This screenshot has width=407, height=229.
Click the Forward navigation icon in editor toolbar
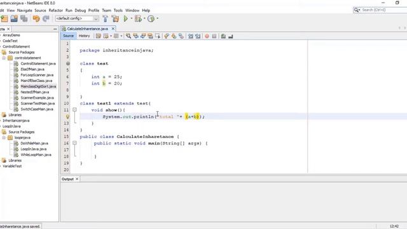pyautogui.click(x=116, y=36)
